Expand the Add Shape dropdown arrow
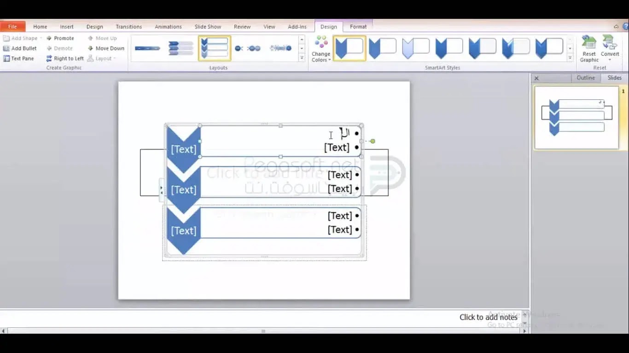Viewport: 629px width, 353px height. click(x=41, y=38)
